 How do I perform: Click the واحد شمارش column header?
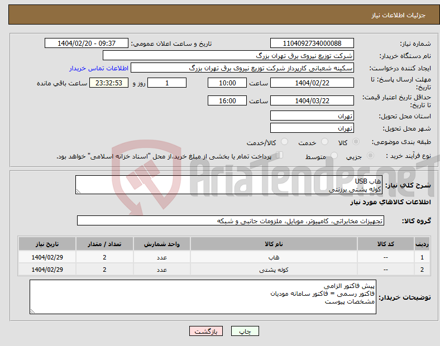pyautogui.click(x=162, y=244)
